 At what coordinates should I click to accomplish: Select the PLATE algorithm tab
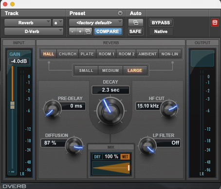tap(87, 54)
